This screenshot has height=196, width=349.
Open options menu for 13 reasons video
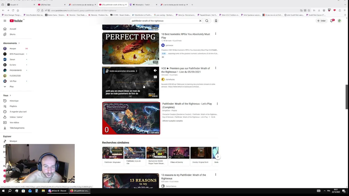(x=215, y=175)
